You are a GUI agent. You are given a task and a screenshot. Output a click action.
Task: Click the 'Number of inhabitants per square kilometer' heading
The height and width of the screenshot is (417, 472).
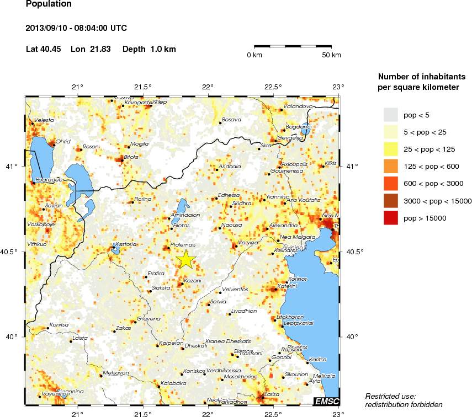[421, 82]
